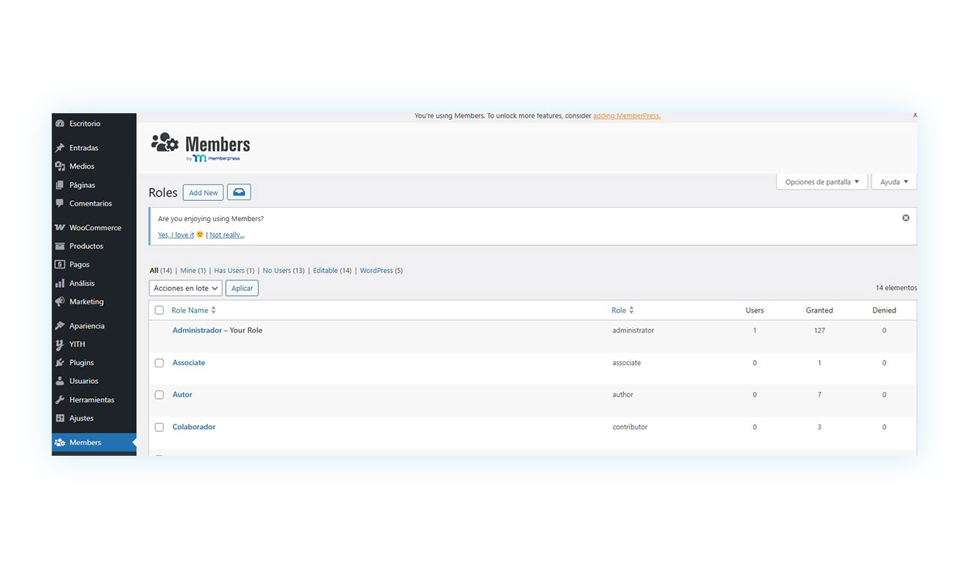Click the adding MemberPress link

(627, 115)
